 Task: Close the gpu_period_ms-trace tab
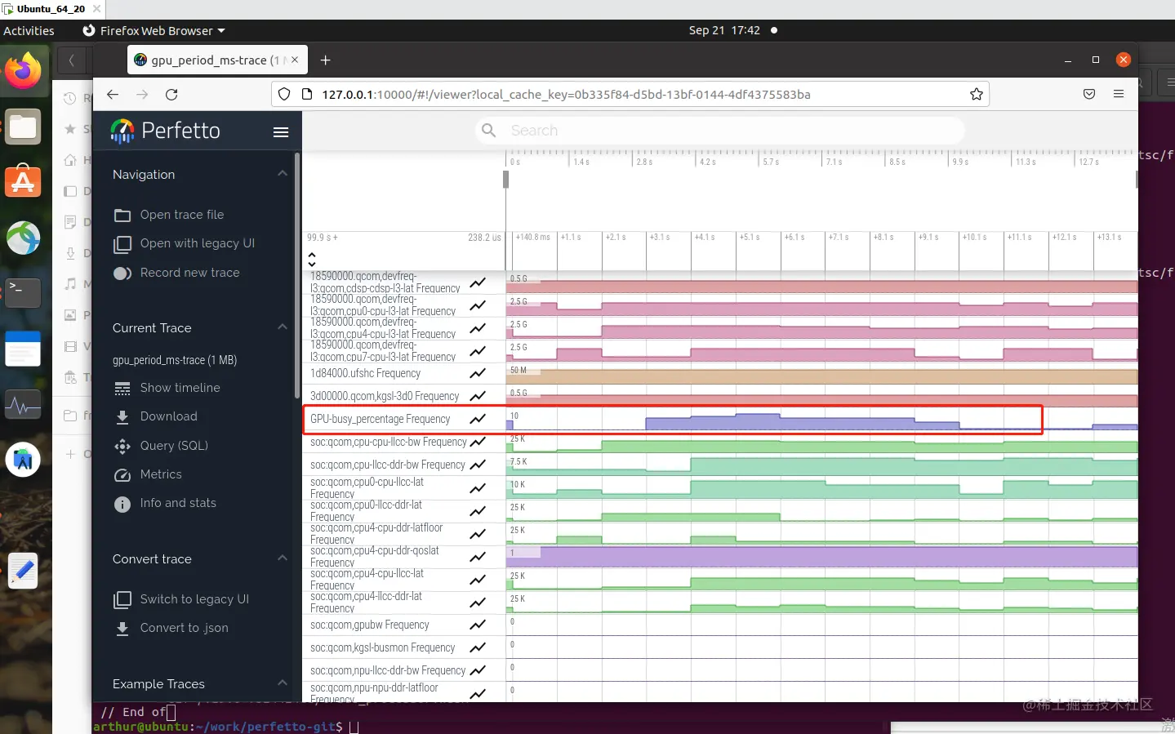tap(295, 60)
